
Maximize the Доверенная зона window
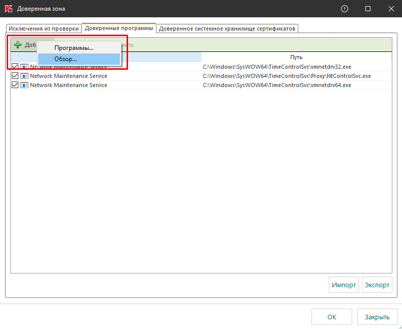tap(368, 9)
